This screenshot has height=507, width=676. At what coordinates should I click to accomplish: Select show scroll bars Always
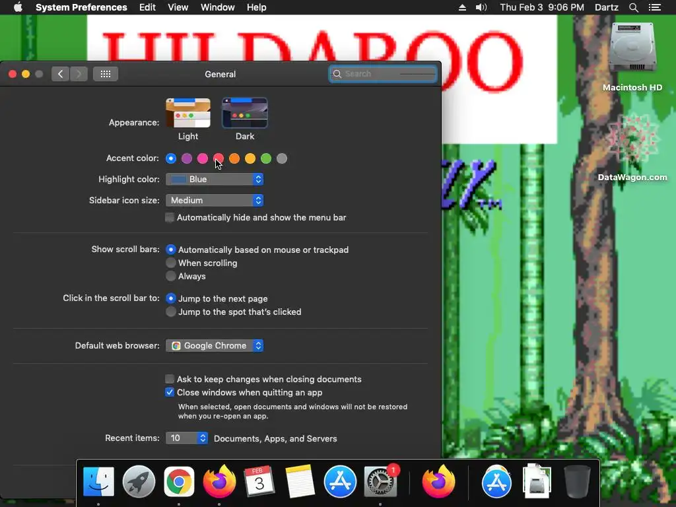(171, 277)
